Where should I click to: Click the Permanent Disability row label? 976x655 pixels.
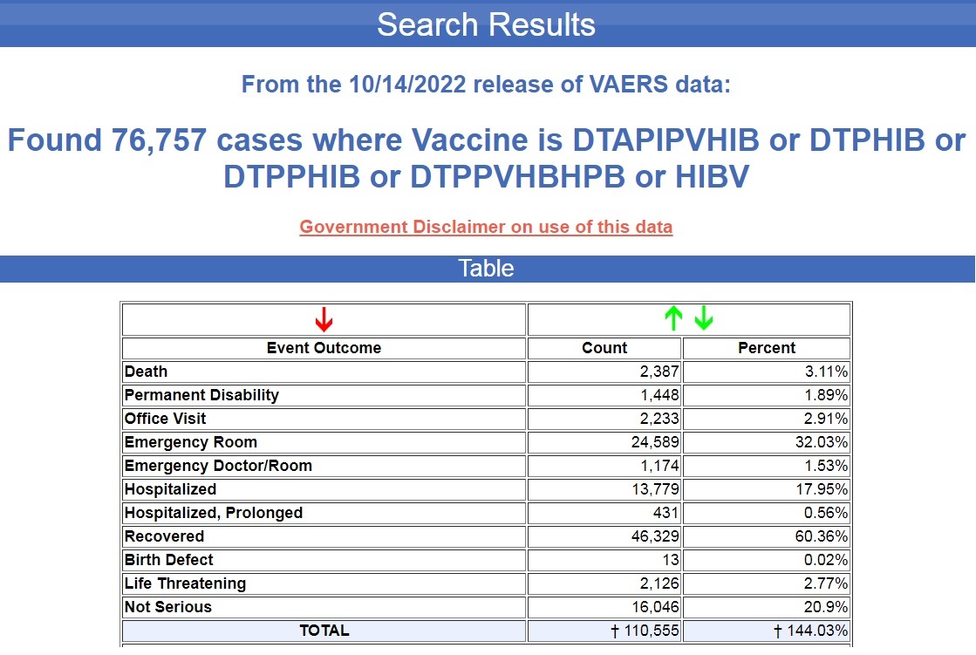201,395
